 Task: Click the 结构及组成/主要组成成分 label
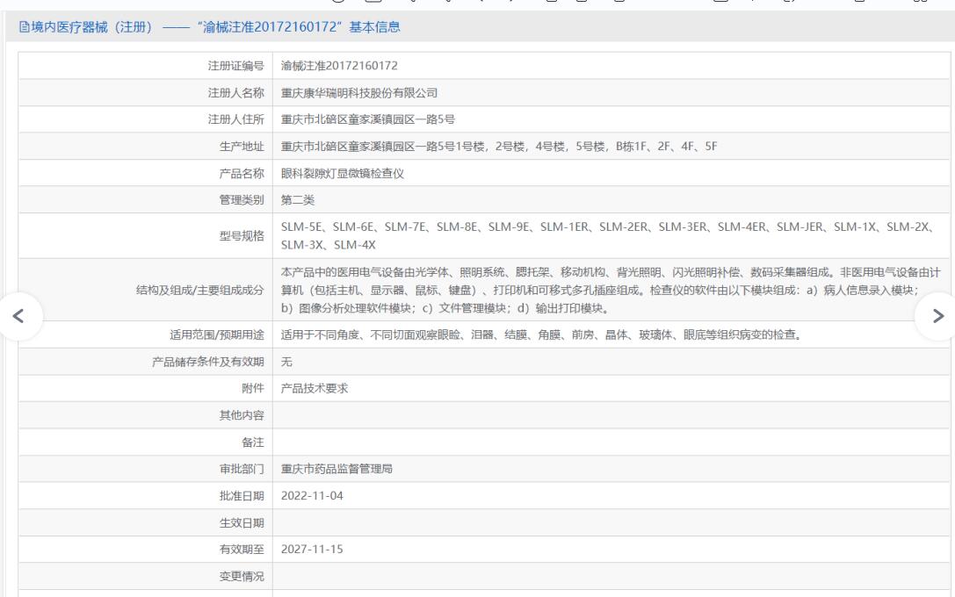pos(200,290)
